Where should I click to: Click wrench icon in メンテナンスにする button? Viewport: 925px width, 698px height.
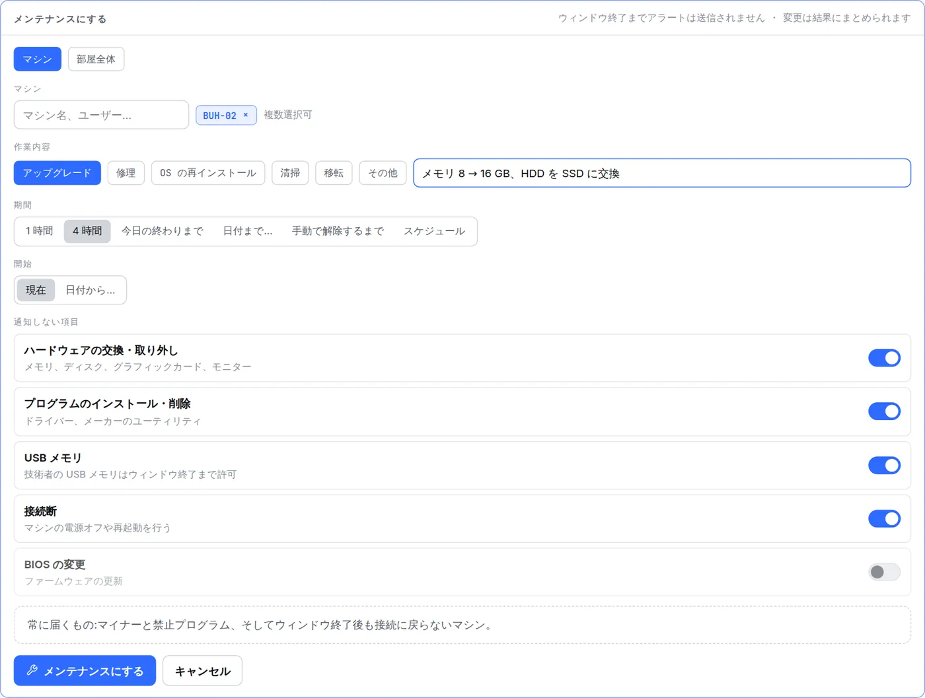pyautogui.click(x=32, y=670)
